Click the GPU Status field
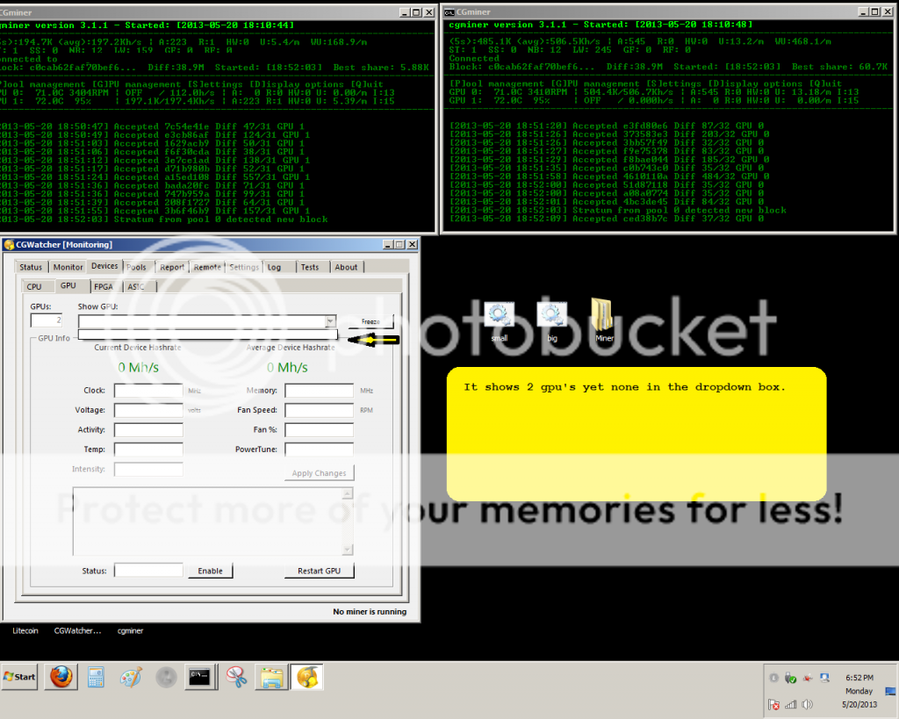Image resolution: width=899 pixels, height=719 pixels. coord(148,571)
